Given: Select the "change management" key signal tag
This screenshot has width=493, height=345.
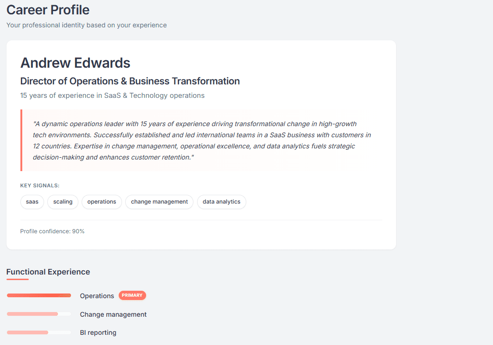Looking at the screenshot, I should [159, 202].
